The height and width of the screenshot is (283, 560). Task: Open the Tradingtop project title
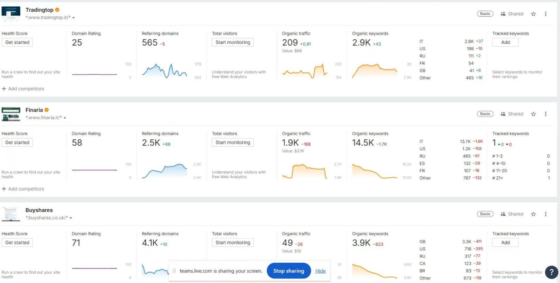[x=40, y=10]
